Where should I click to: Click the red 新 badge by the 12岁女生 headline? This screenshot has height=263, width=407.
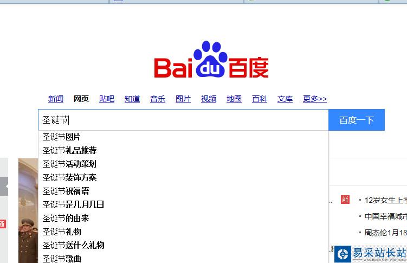[x=345, y=200]
